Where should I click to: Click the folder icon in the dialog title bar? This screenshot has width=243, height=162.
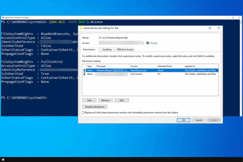(x=81, y=28)
